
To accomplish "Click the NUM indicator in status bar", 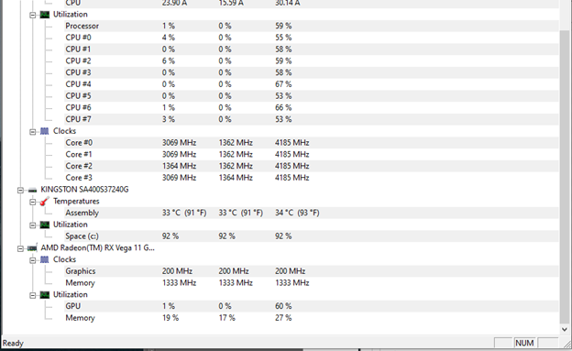I will 524,343.
